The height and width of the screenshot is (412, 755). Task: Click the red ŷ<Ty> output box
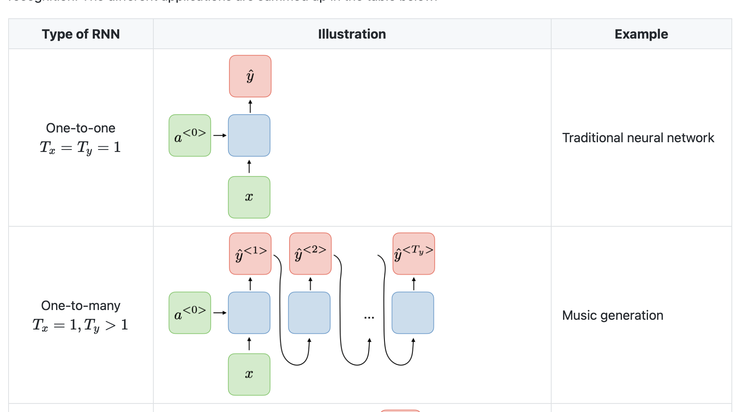pyautogui.click(x=414, y=254)
